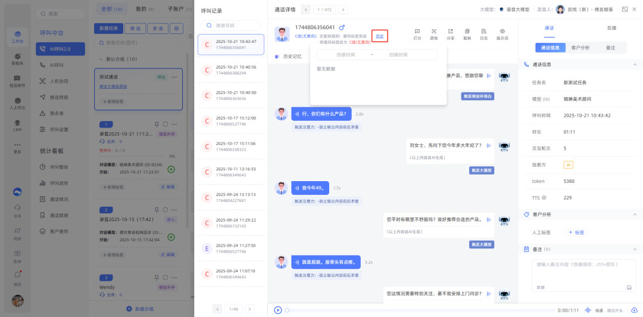
Task: Click the 历史 link
Action: 379,36
